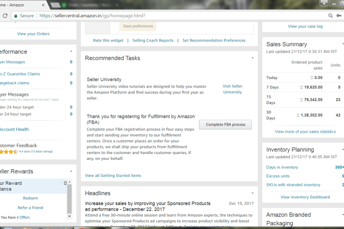
Task: Collapse the Recommended Tasks widget arrow
Action: (x=252, y=58)
